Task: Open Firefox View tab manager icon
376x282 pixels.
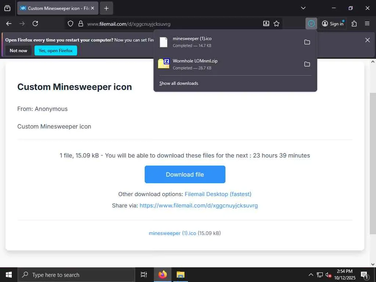Action: [7, 8]
